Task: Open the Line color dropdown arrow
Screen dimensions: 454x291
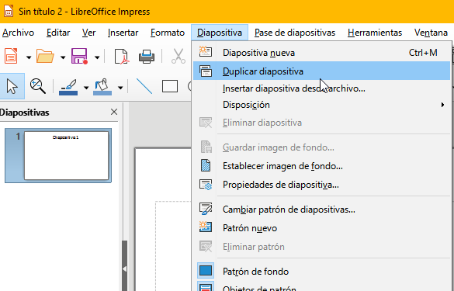Action: [x=86, y=88]
